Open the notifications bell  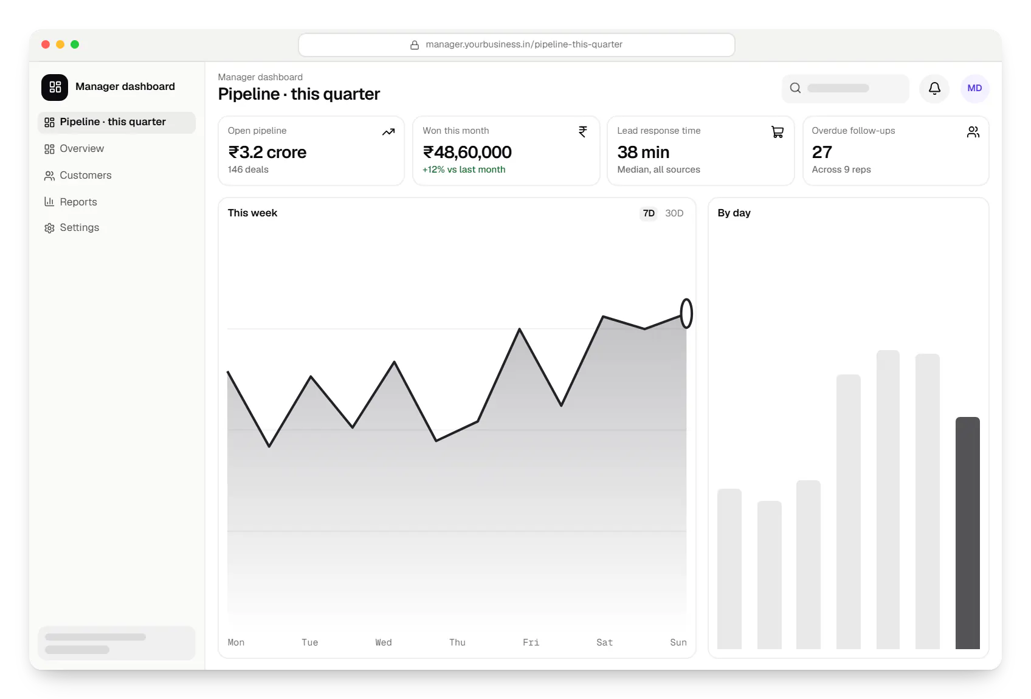(934, 89)
